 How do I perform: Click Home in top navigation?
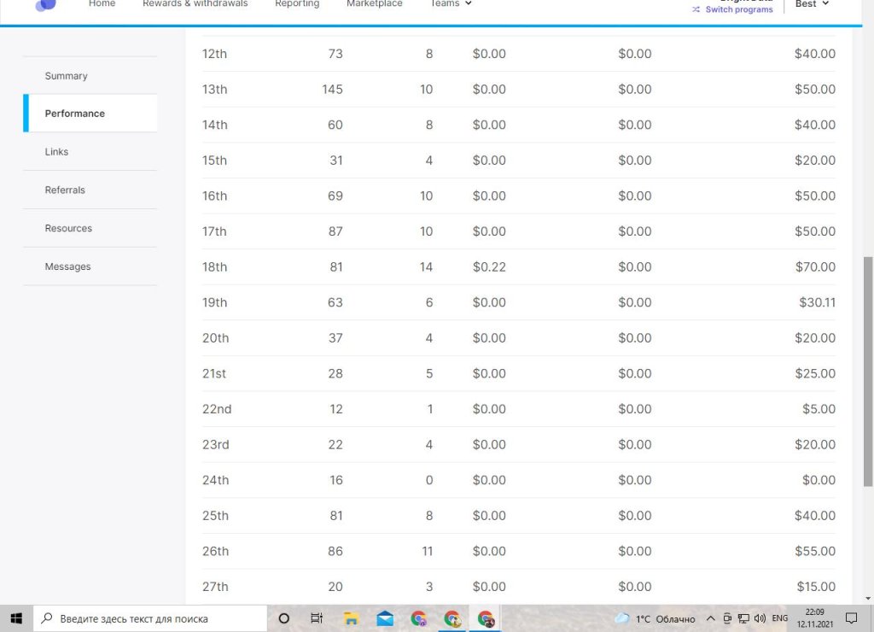(x=102, y=4)
